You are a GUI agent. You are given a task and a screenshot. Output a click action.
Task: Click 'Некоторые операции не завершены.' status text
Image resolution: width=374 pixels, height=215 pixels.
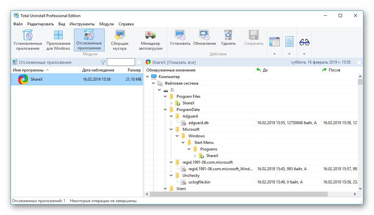tap(104, 201)
